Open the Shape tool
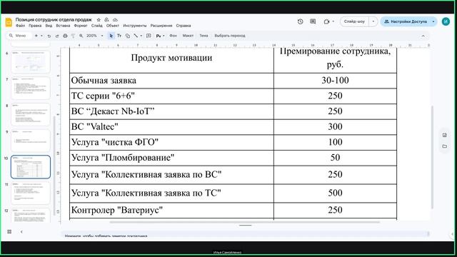Image resolution: width=457 pixels, height=257 pixels. pos(128,36)
